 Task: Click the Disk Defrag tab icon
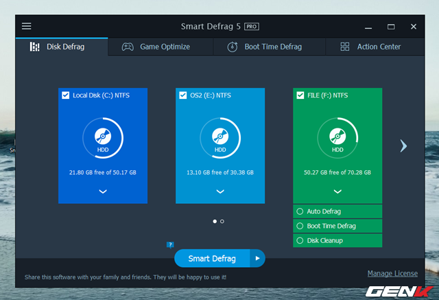point(35,47)
